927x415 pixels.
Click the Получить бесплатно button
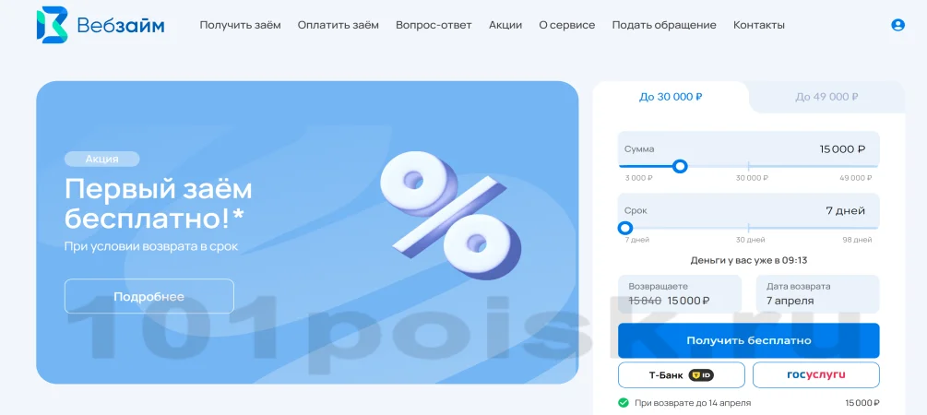[748, 340]
